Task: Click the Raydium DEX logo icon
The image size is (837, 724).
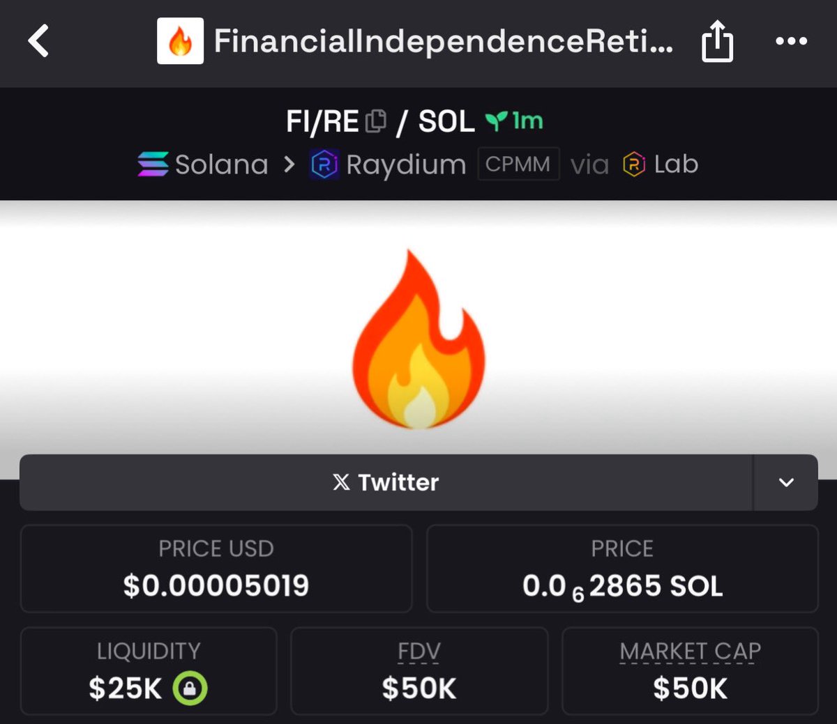Action: tap(324, 164)
